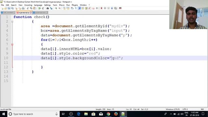Toggle synchronized horizontal scrolling icon
Image resolution: width=208 pixels, height=117 pixels.
coord(68,8)
